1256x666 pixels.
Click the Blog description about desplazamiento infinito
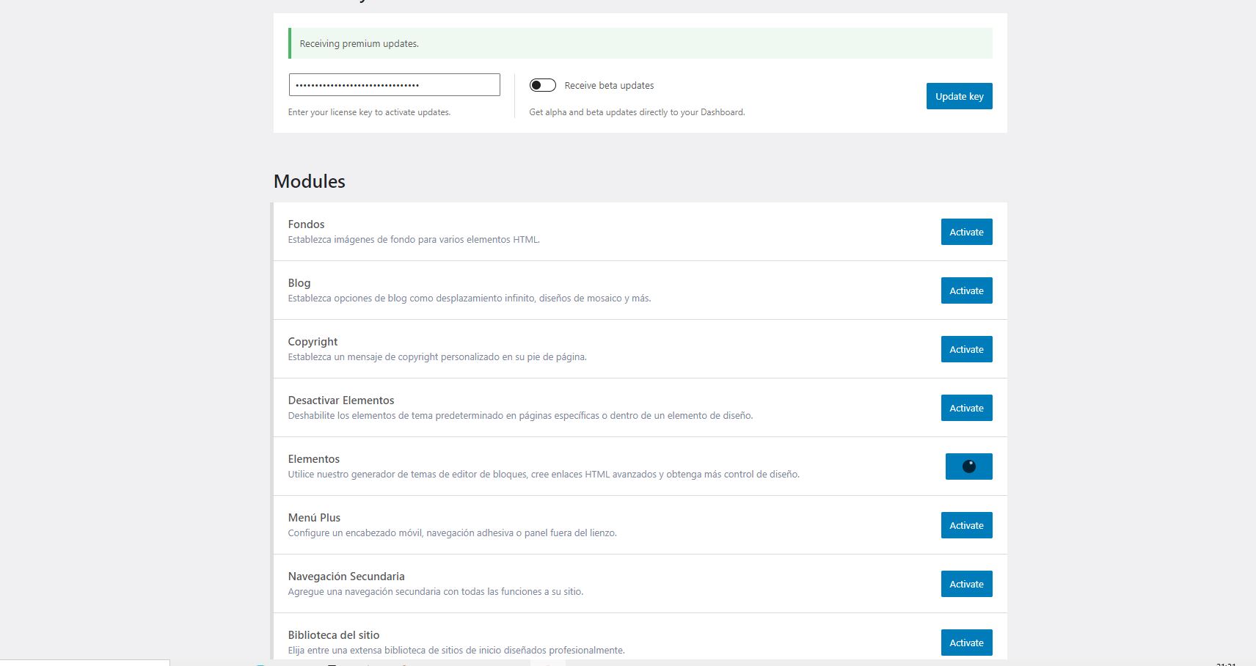(470, 299)
